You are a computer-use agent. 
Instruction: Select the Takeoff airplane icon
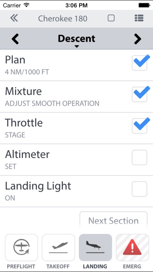(x=58, y=247)
